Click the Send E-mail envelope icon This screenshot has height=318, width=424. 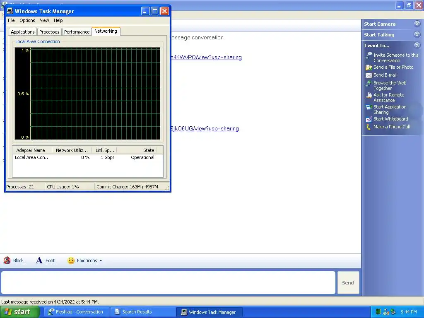pos(369,75)
